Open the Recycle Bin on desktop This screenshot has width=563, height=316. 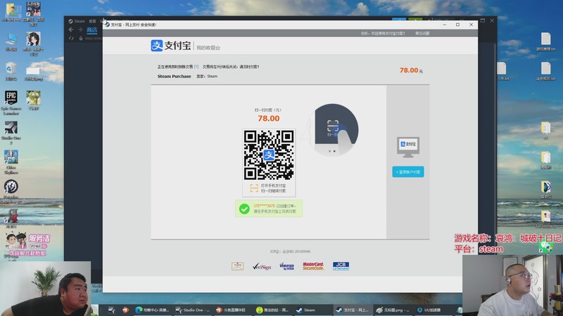[11, 71]
